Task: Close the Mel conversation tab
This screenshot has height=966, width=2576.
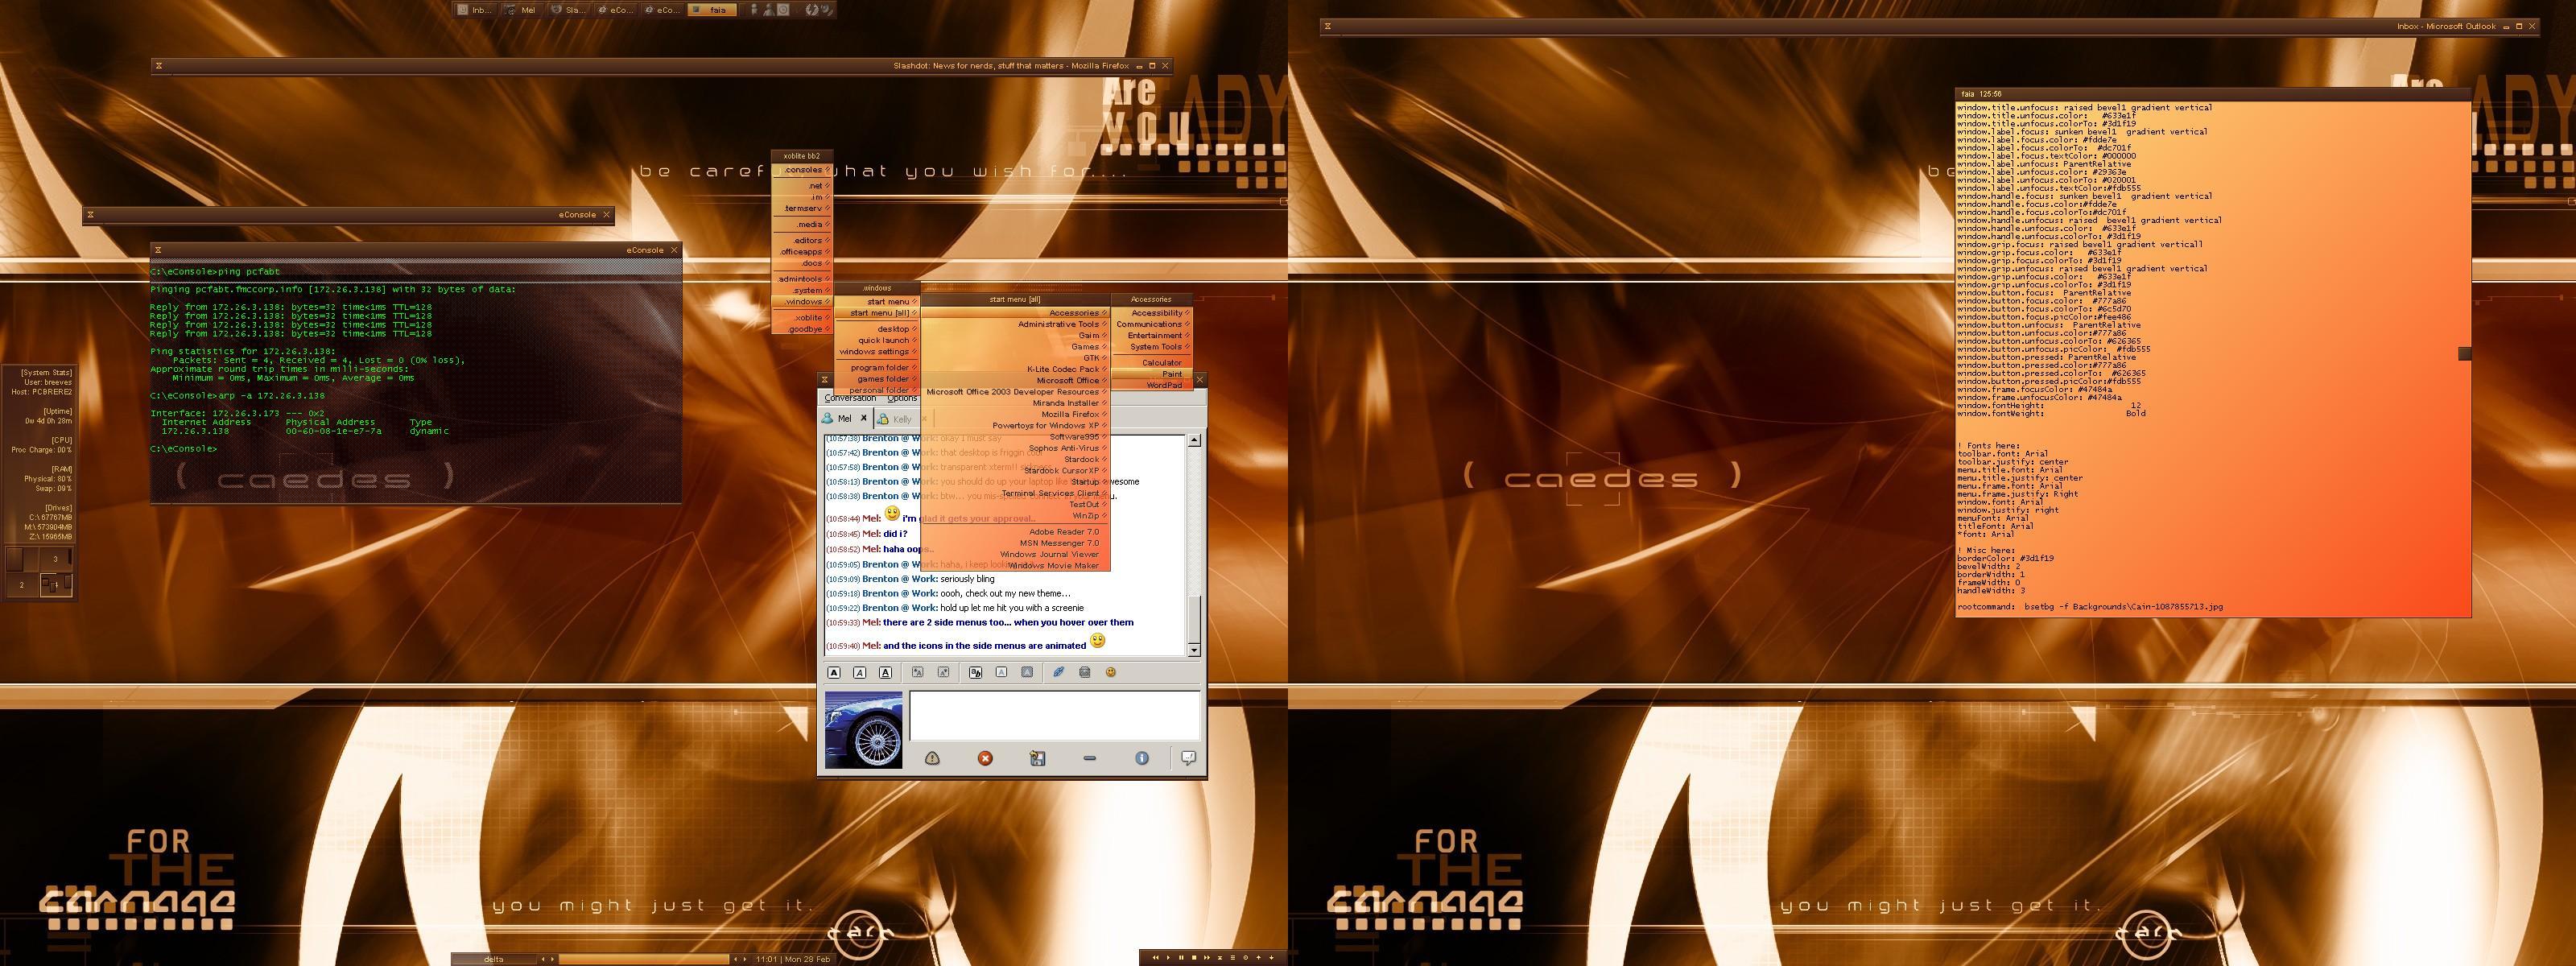Action: 864,419
